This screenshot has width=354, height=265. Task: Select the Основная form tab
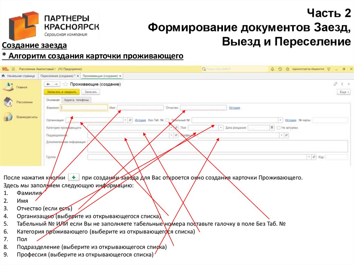(x=53, y=100)
